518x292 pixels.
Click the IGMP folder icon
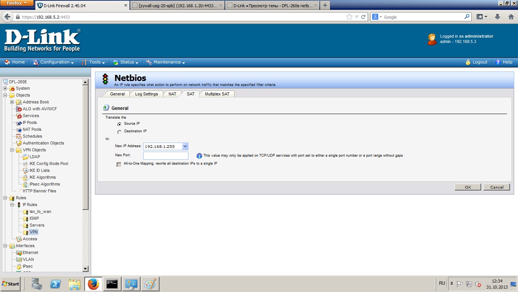pos(26,219)
